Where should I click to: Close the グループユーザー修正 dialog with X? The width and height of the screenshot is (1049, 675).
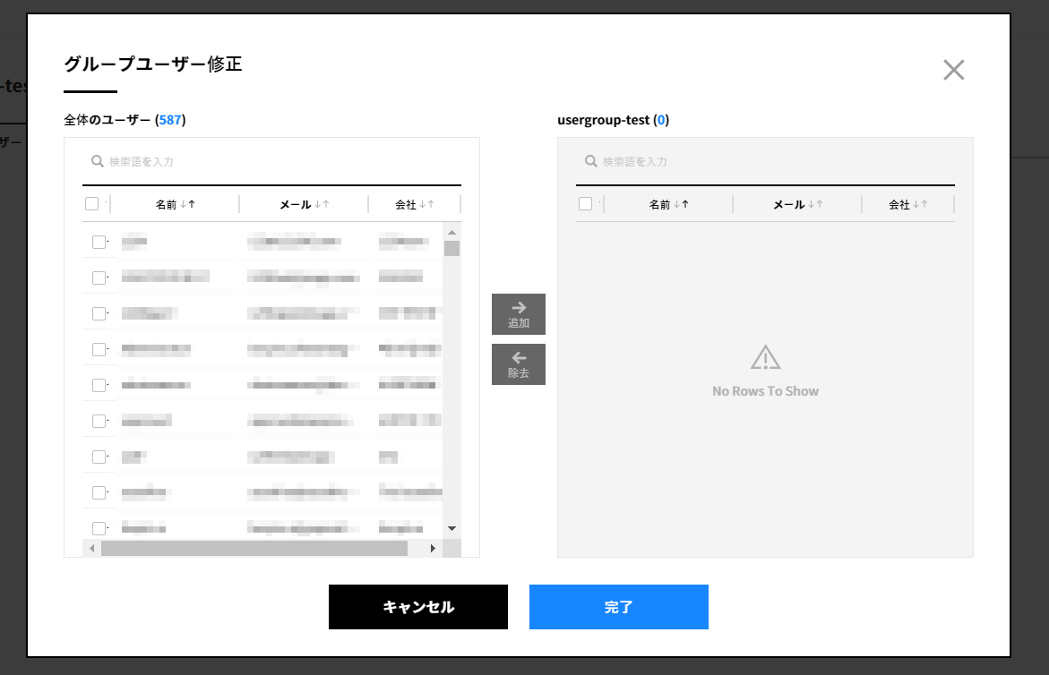953,71
